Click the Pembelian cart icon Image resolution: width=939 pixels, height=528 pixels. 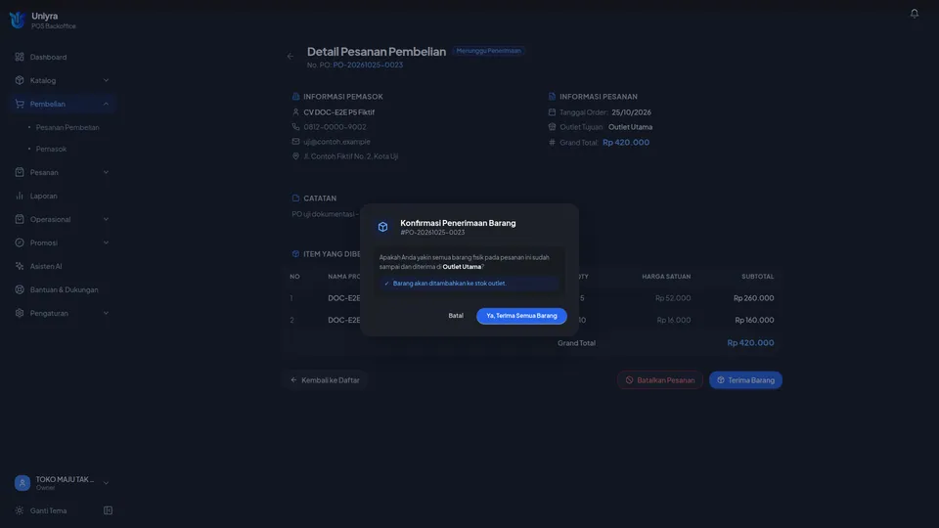pyautogui.click(x=20, y=104)
